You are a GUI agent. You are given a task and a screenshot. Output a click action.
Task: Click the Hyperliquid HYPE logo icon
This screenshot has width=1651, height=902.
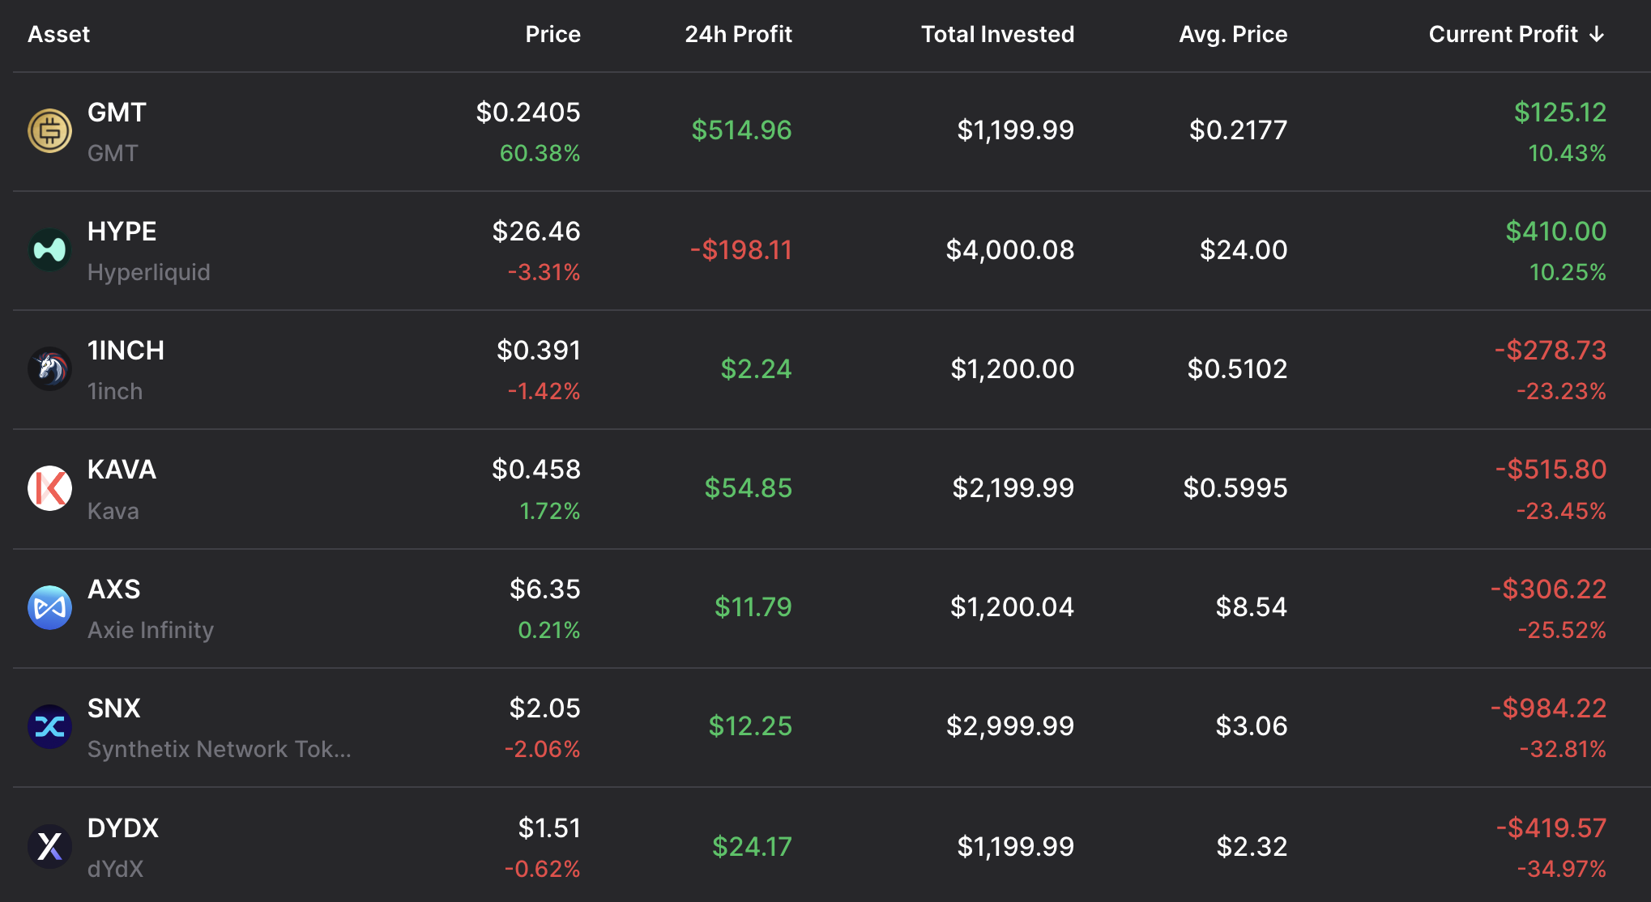click(x=49, y=249)
